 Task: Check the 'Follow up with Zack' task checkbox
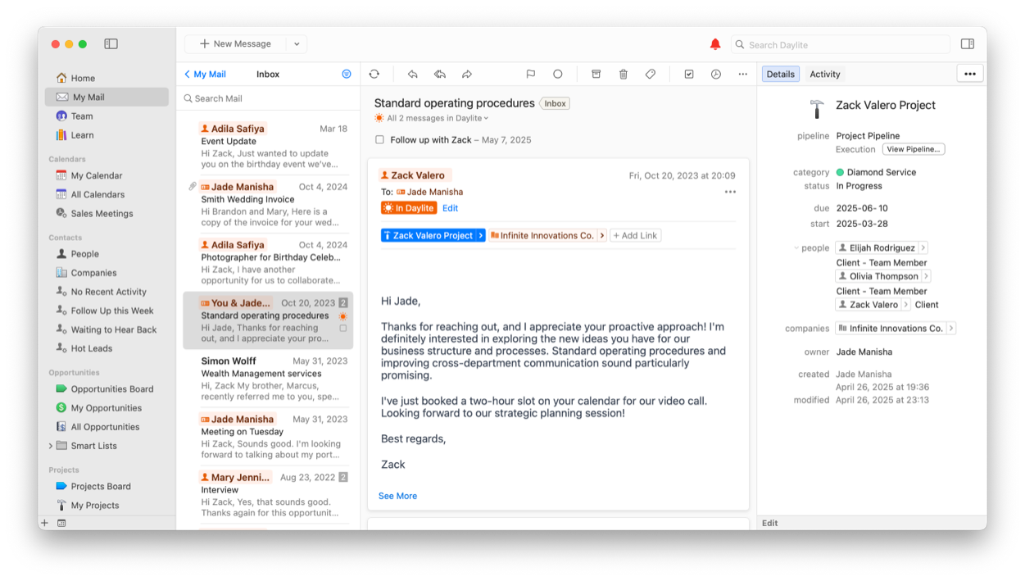point(379,140)
